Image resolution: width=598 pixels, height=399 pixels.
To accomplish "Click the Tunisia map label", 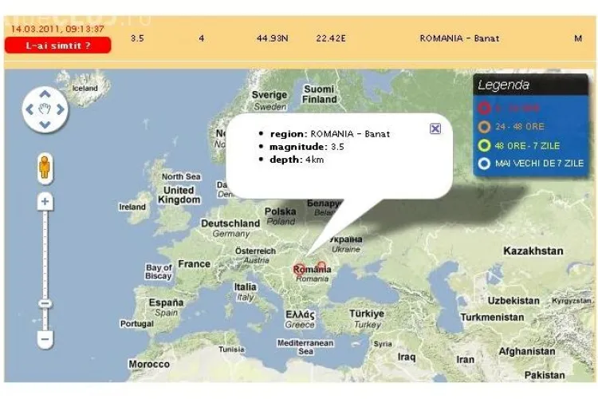I will coord(231,350).
